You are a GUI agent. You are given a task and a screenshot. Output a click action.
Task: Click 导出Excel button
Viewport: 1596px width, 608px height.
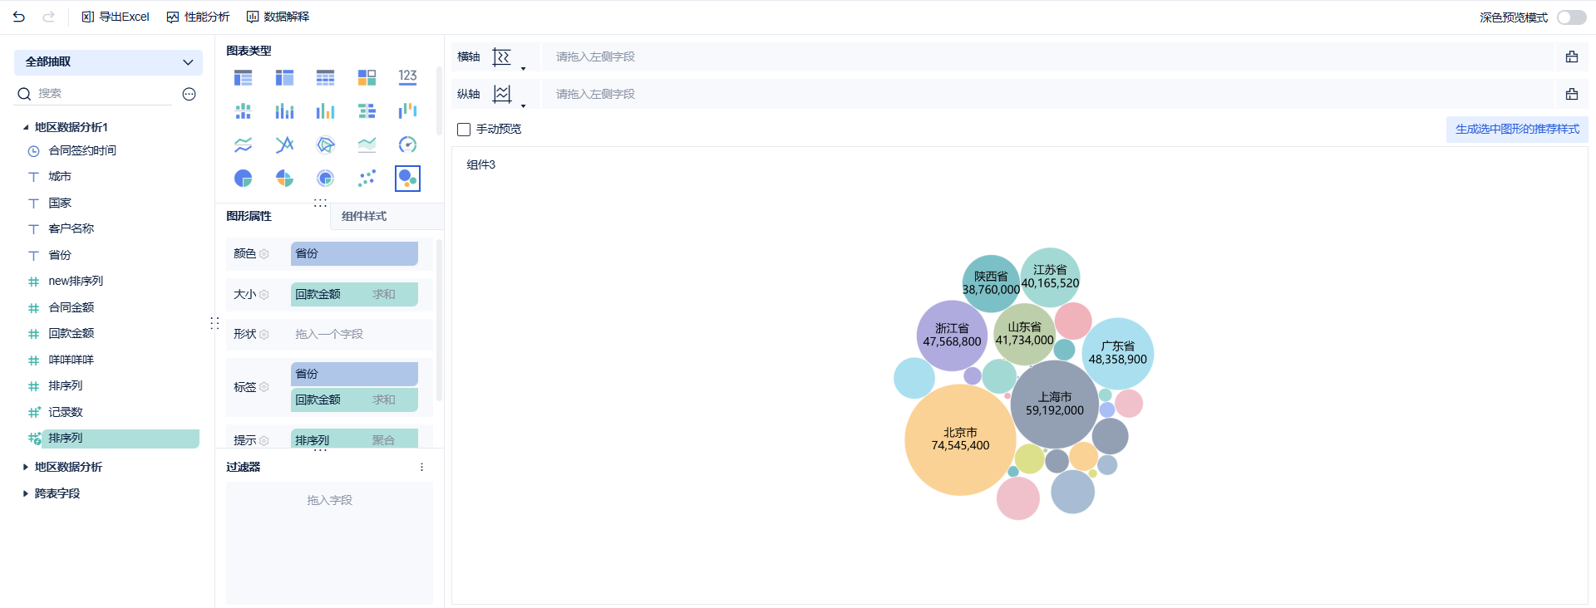[x=116, y=17]
